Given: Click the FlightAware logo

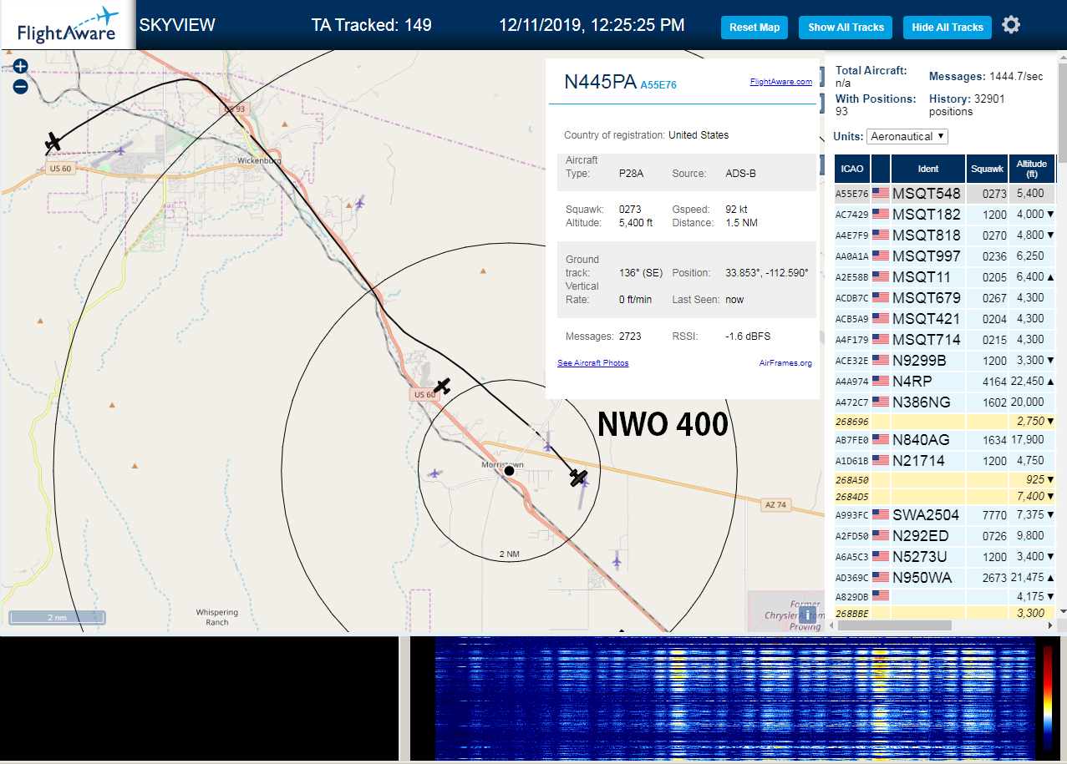Looking at the screenshot, I should (x=68, y=25).
